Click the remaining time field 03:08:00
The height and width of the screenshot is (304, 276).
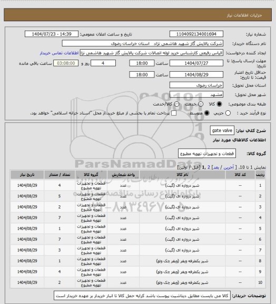click(x=66, y=63)
